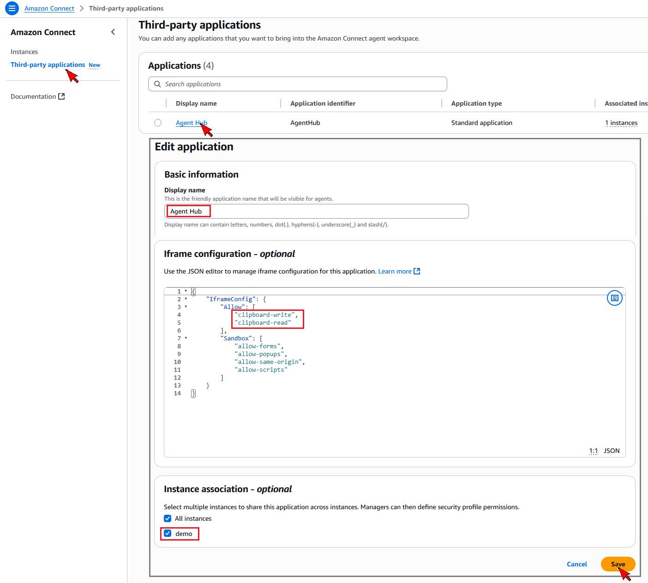Fold the IframeConfig block on line 2
This screenshot has height=583, width=648.
point(186,299)
